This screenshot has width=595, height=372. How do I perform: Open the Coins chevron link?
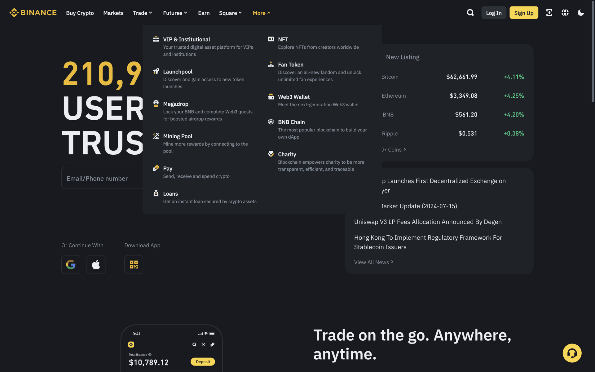point(394,149)
